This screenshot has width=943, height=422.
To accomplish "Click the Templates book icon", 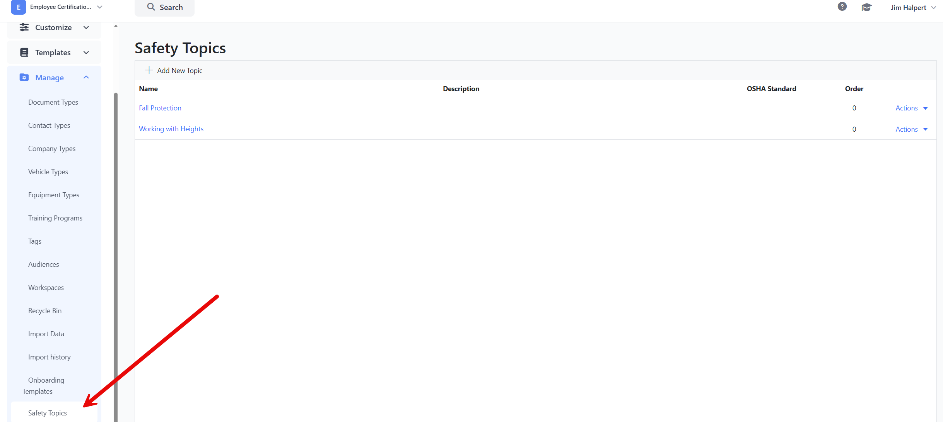I will click(24, 53).
